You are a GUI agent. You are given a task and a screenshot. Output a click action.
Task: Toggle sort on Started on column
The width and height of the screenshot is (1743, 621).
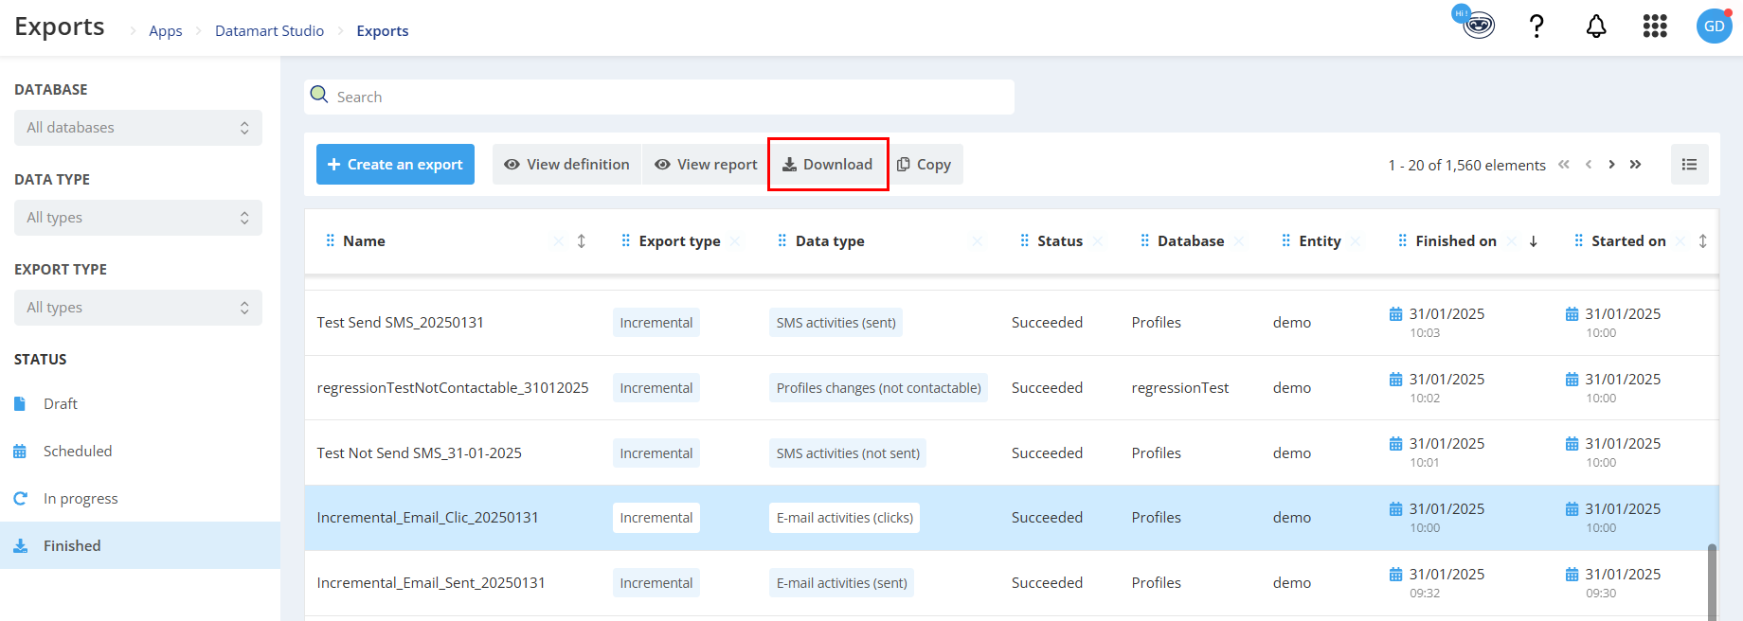(1702, 241)
